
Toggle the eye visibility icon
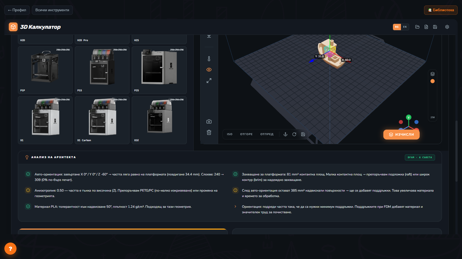[209, 70]
